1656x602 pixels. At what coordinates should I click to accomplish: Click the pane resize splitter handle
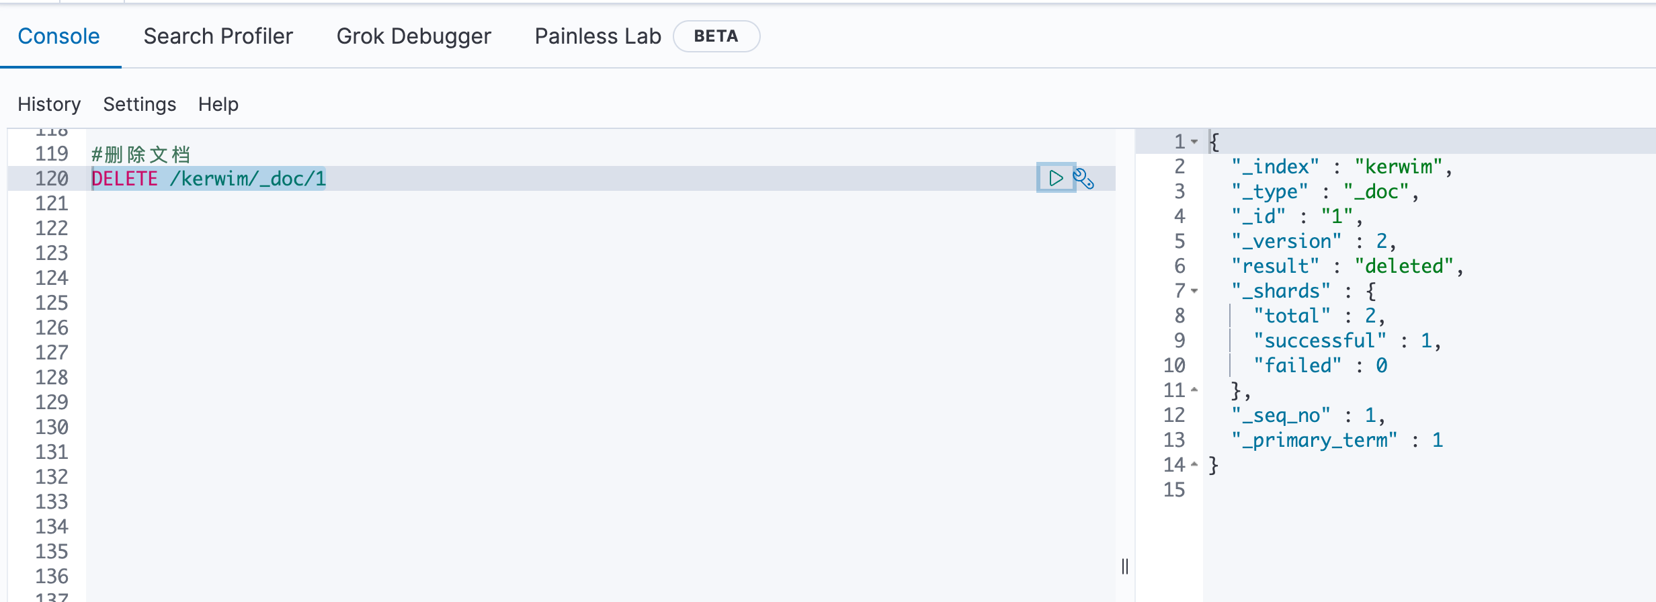[1125, 566]
